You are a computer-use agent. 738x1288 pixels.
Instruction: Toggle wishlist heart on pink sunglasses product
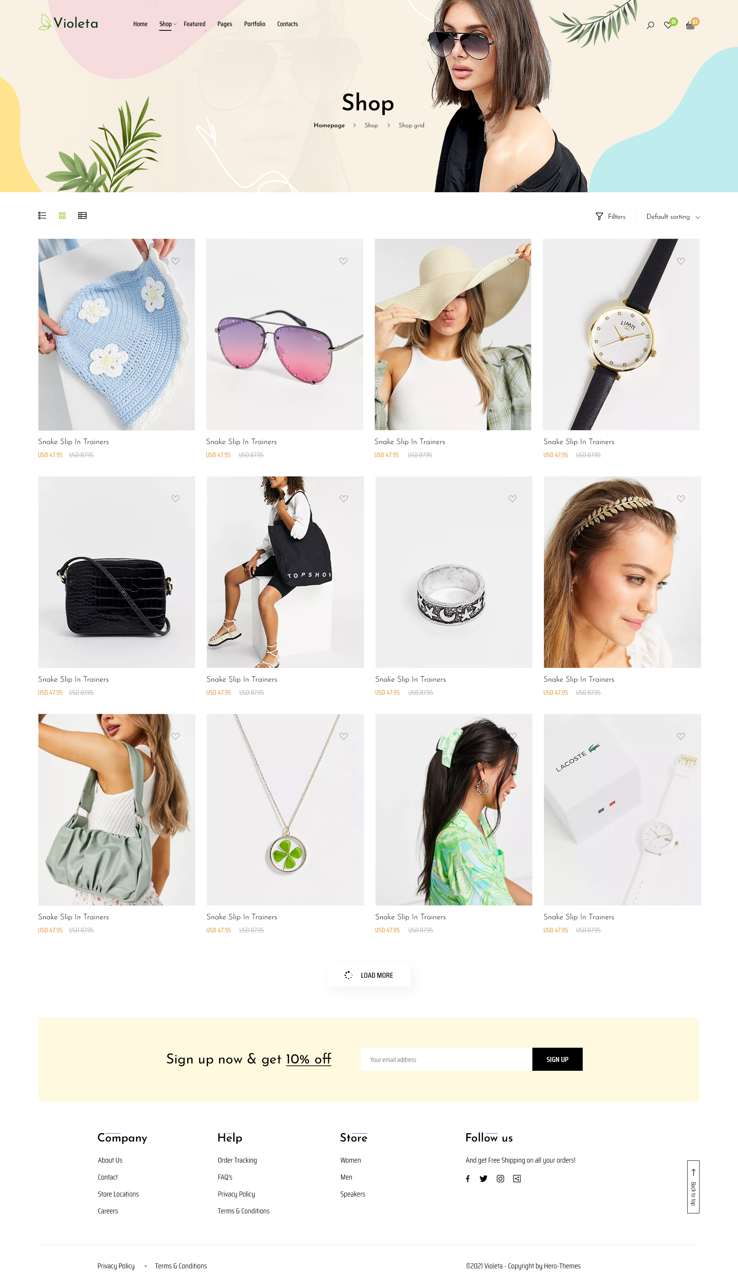click(x=344, y=261)
